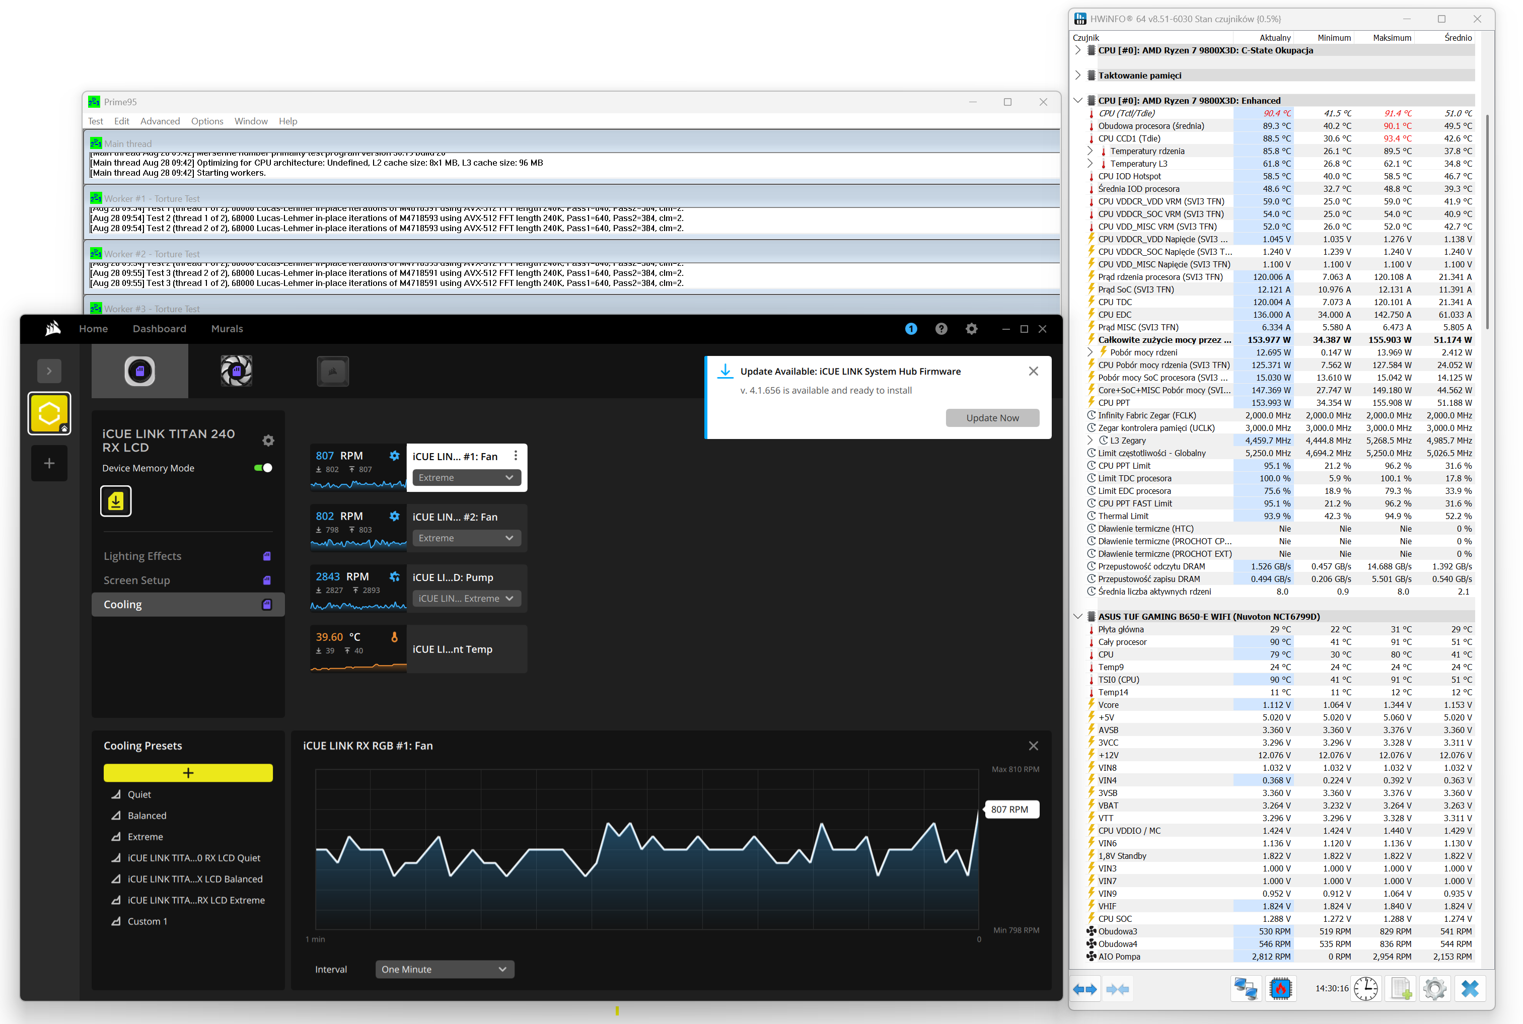
Task: Expand CPU C-State Okupacja group in HWiNFO
Action: (1077, 50)
